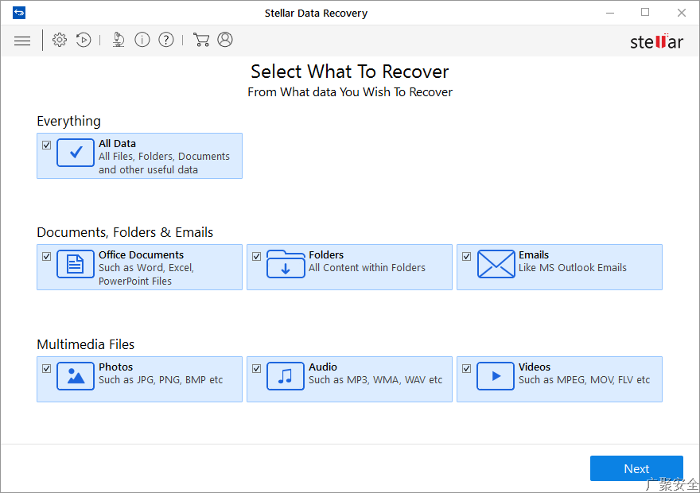Open the help question mark icon
The height and width of the screenshot is (493, 700).
(166, 40)
